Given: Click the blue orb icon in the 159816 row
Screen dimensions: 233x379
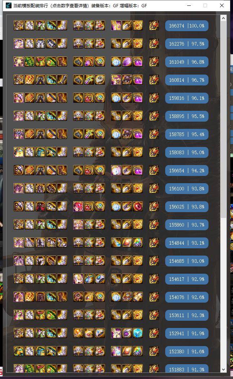Looking at the screenshot, I should [116, 98].
